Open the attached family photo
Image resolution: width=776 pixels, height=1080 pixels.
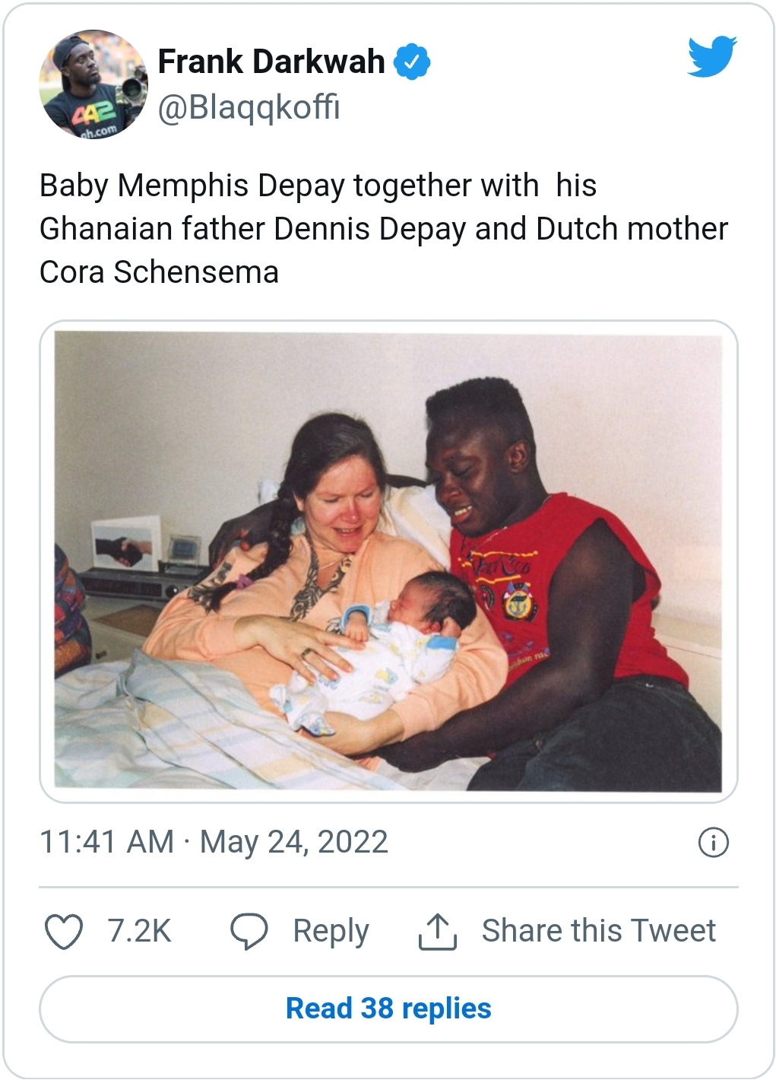[x=388, y=561]
